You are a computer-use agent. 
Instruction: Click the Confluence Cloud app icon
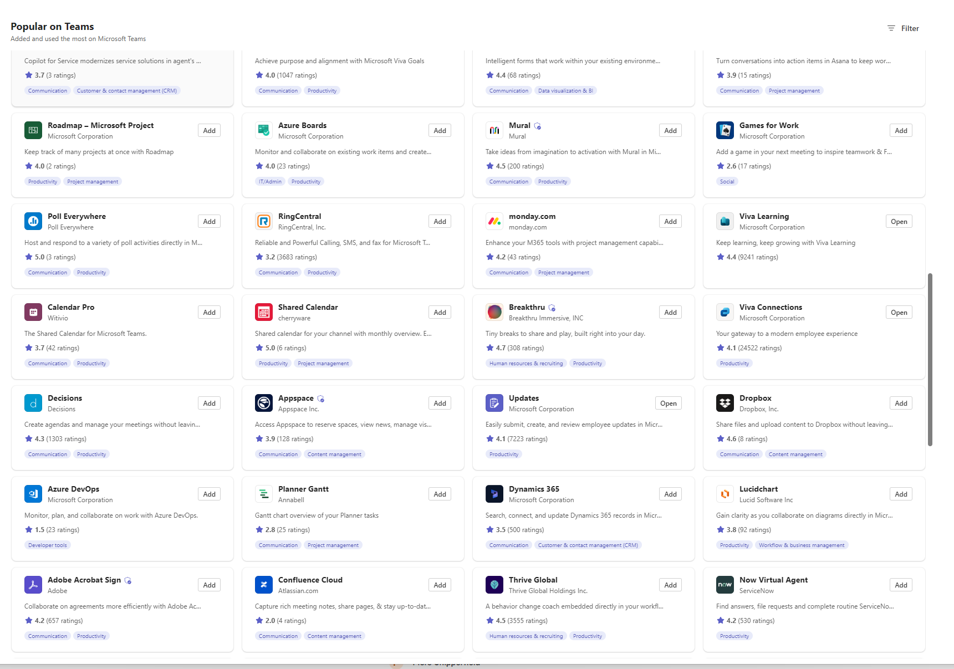pyautogui.click(x=264, y=585)
